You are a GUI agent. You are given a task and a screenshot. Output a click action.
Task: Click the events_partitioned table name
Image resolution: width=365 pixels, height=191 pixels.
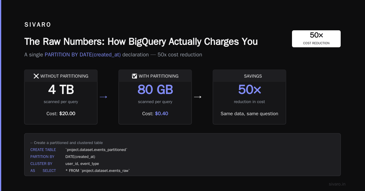pos(96,150)
